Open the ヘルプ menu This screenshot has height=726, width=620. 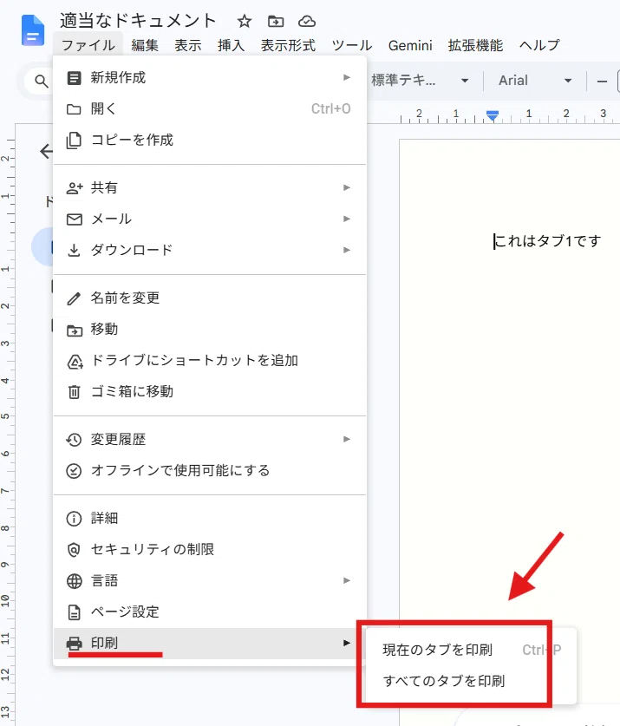click(x=539, y=45)
